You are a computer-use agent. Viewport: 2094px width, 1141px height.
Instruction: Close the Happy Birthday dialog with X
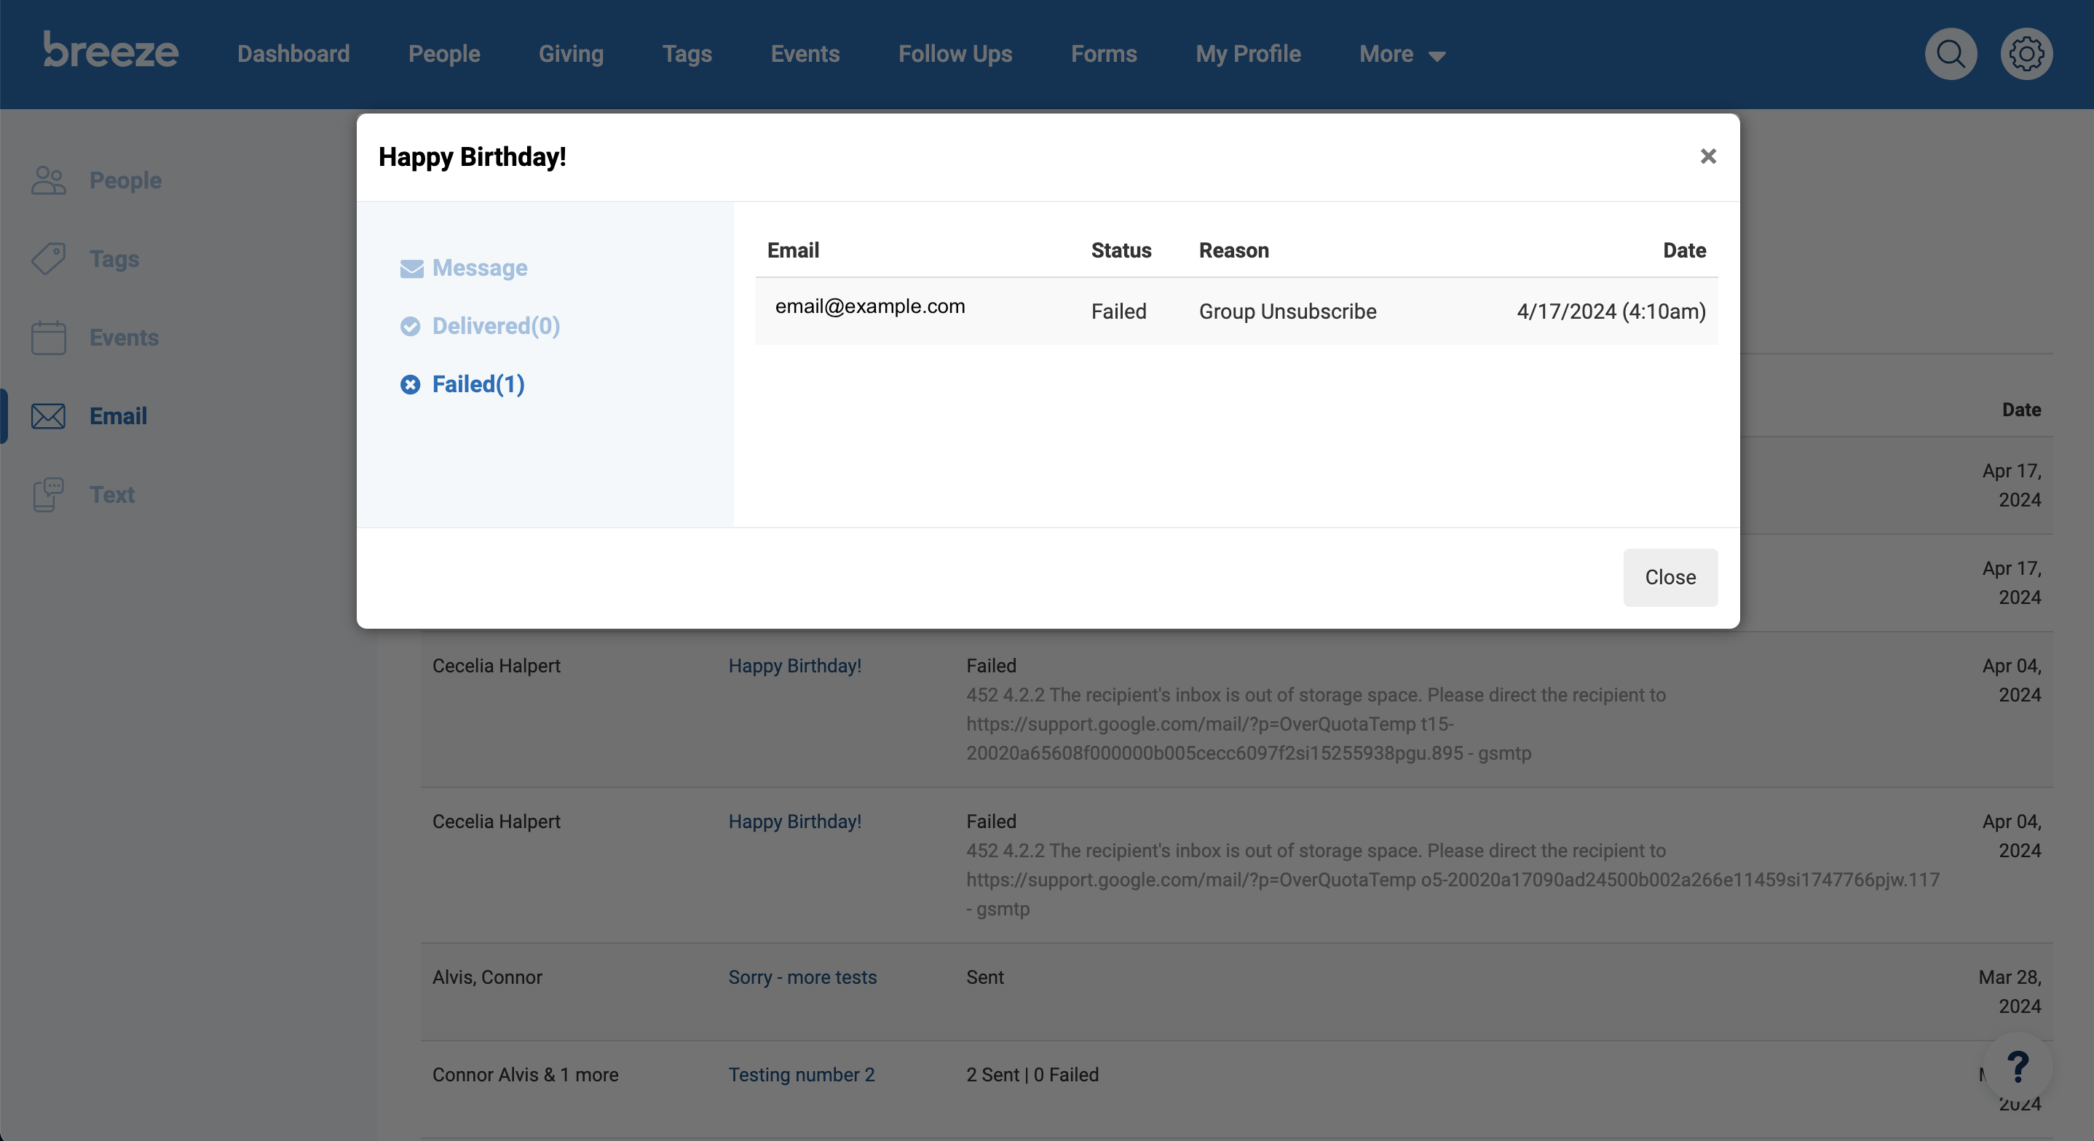point(1708,156)
